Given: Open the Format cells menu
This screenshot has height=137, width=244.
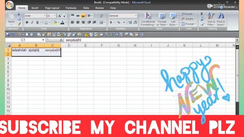Looking at the screenshot, I should tap(189, 24).
